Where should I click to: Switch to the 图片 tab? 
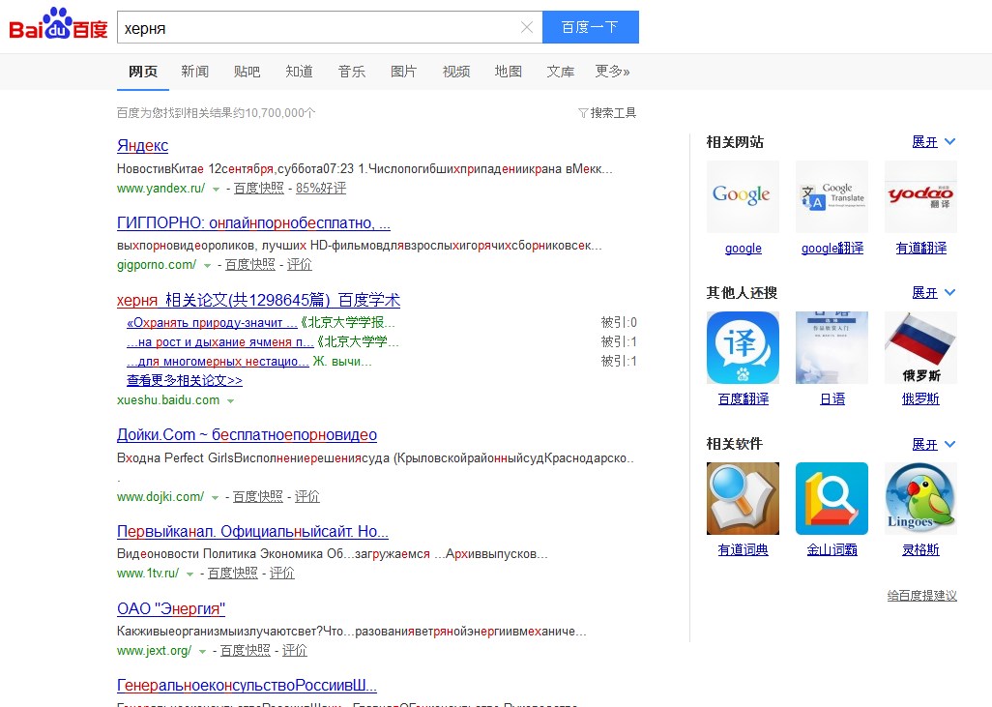click(403, 72)
